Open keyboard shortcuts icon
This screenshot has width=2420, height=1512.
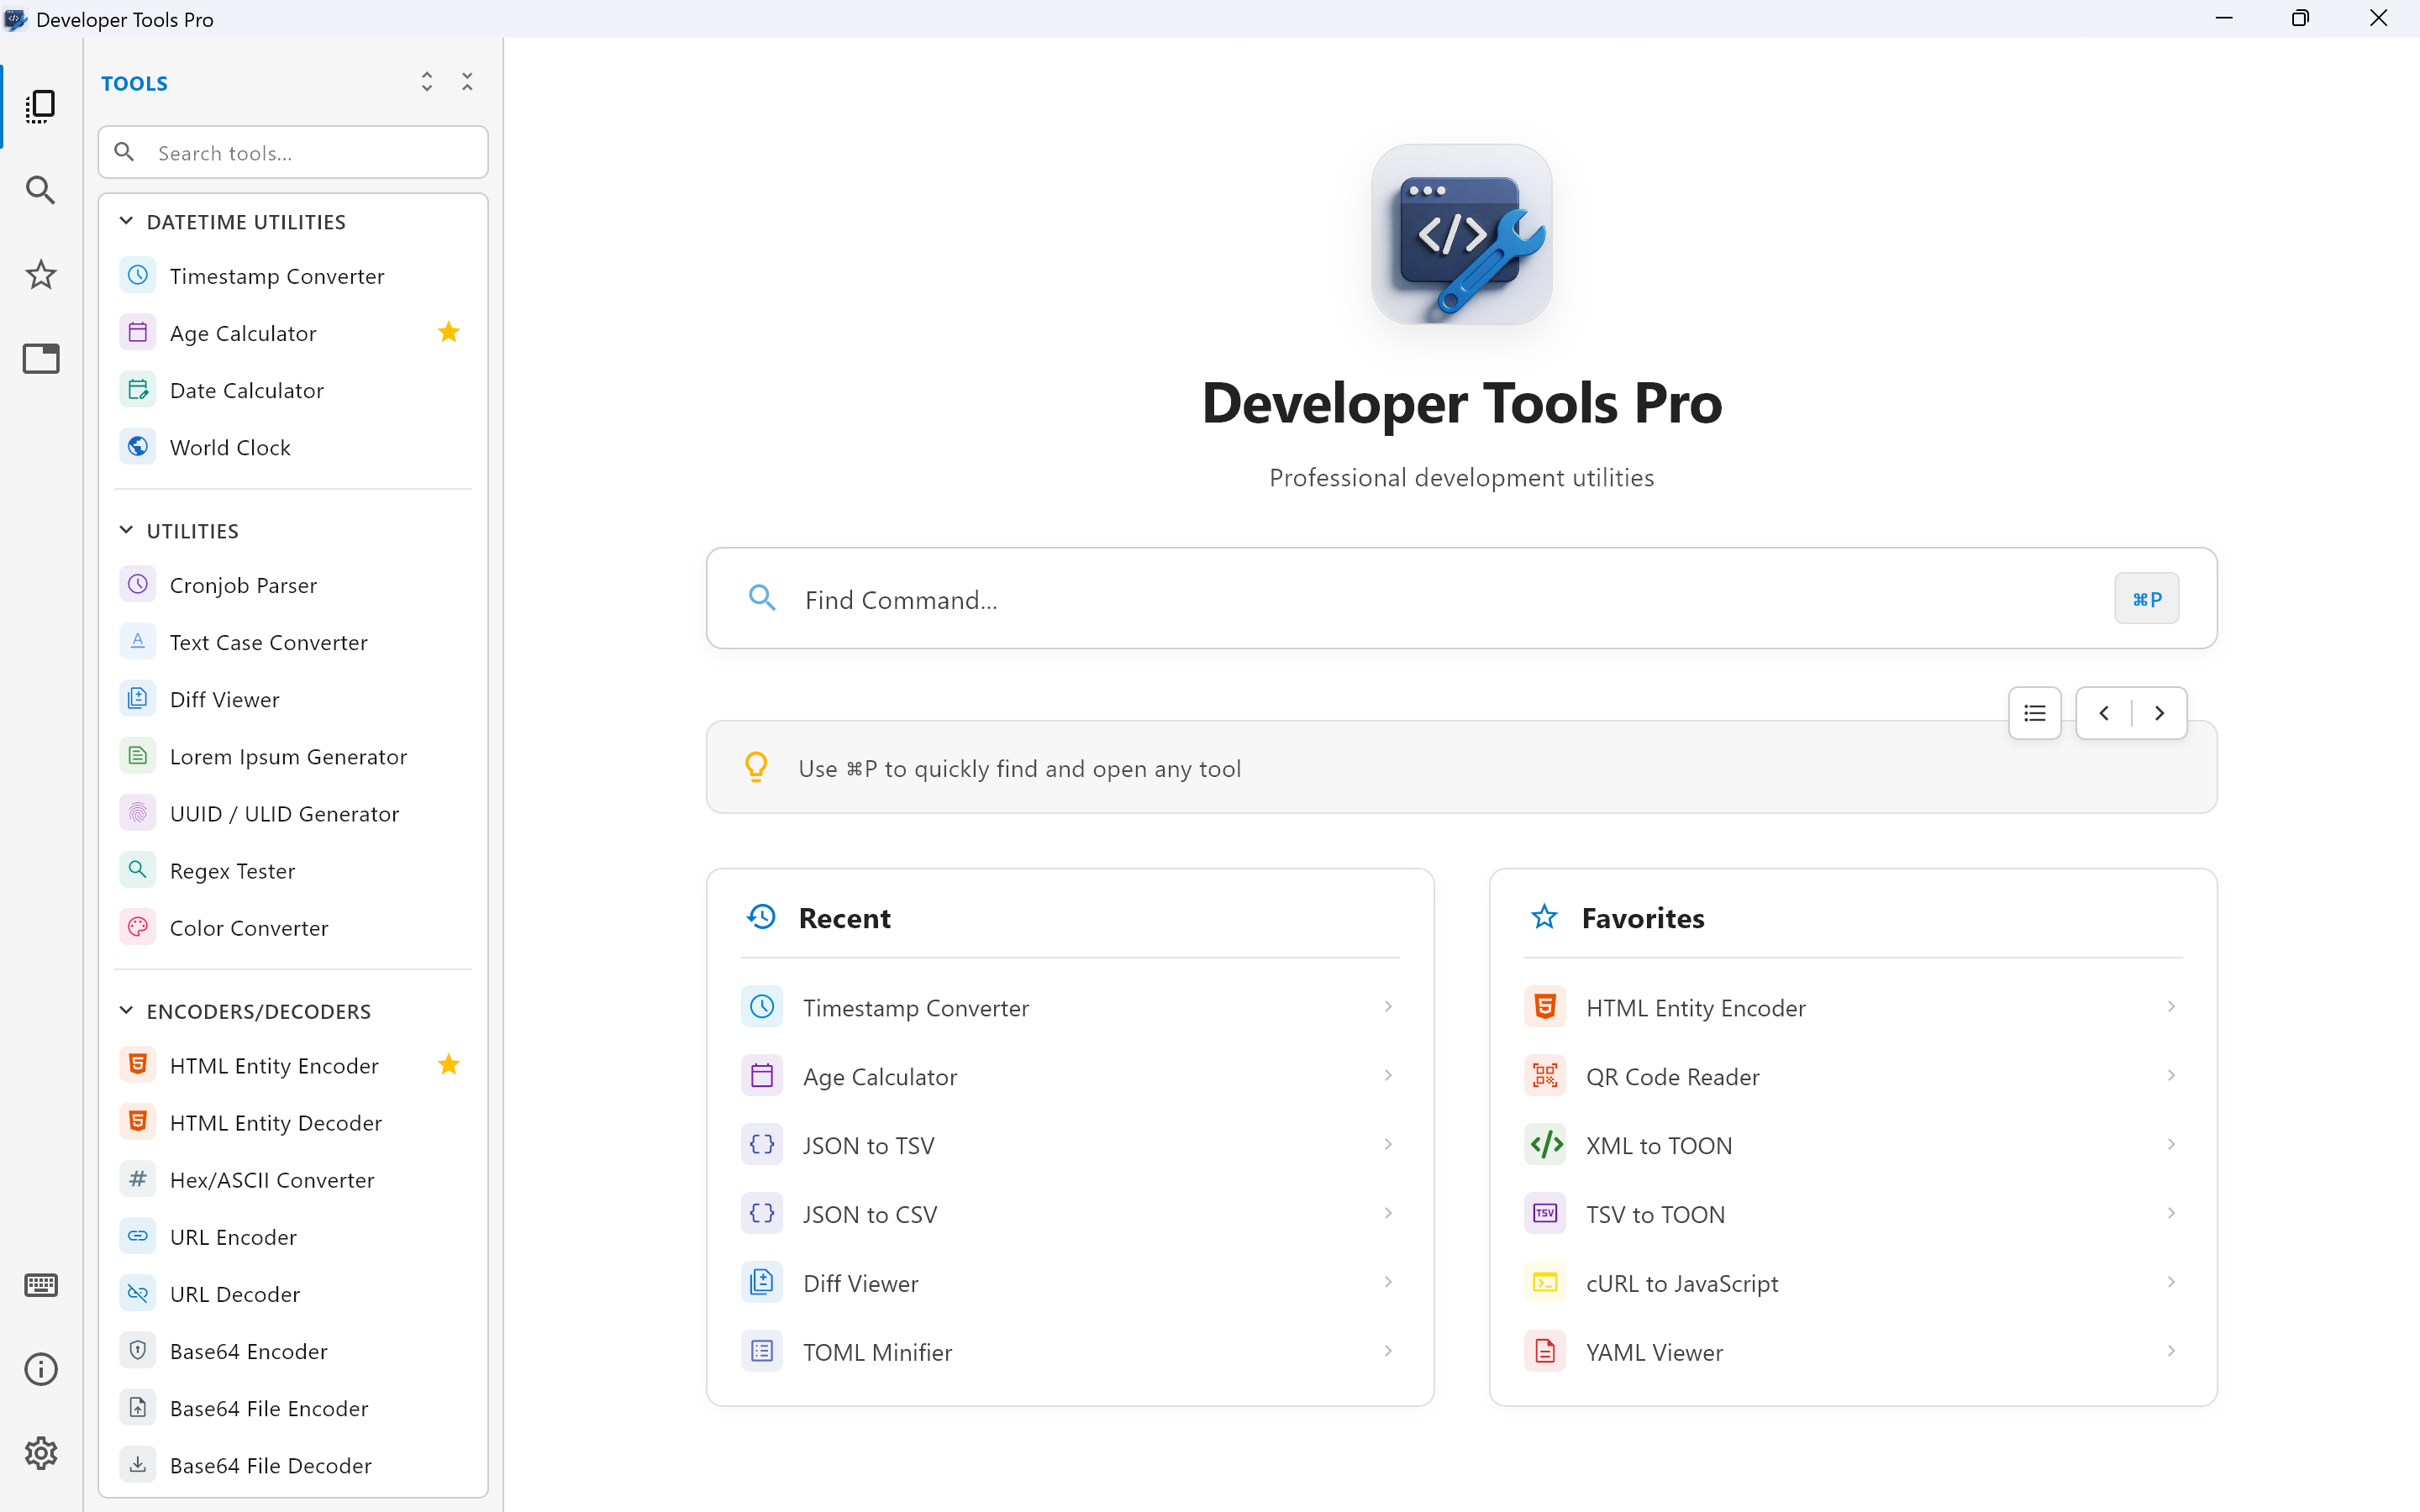tap(40, 1285)
